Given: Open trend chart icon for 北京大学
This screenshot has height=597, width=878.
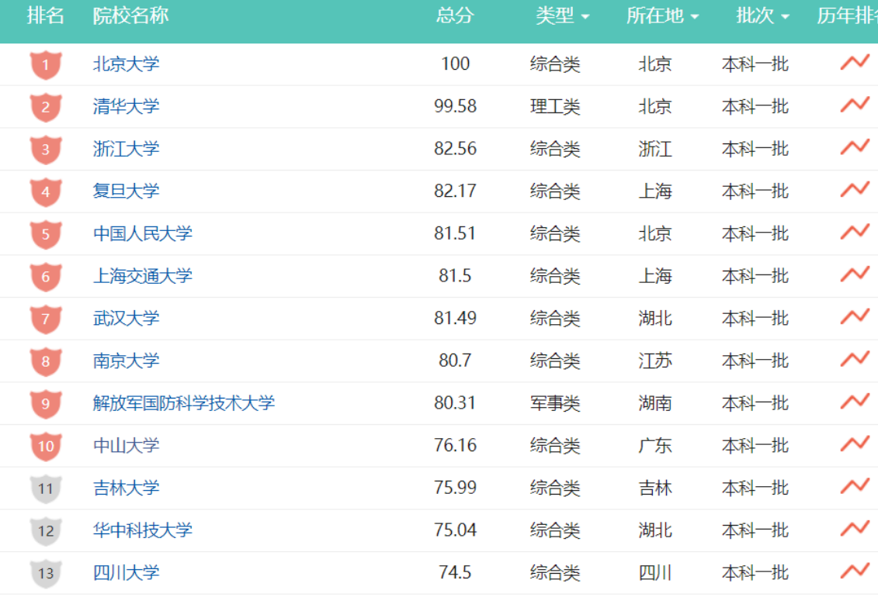Looking at the screenshot, I should click(855, 62).
